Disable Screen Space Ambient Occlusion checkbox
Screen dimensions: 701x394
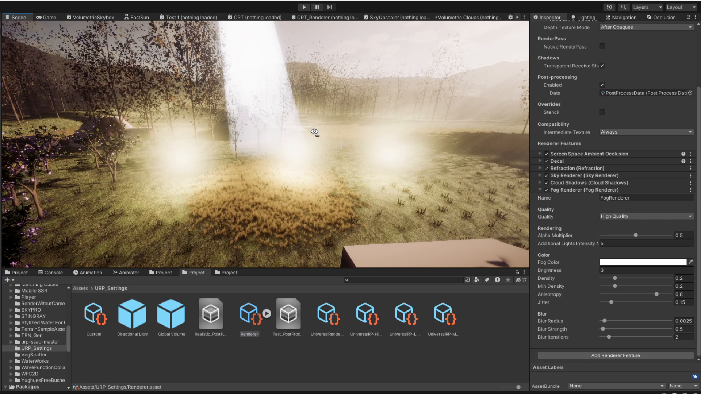pos(547,154)
